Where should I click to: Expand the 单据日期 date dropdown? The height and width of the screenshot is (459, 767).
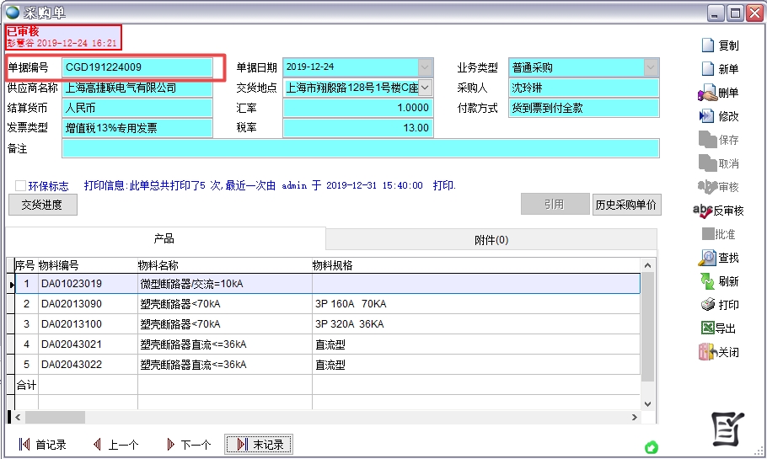pyautogui.click(x=425, y=67)
